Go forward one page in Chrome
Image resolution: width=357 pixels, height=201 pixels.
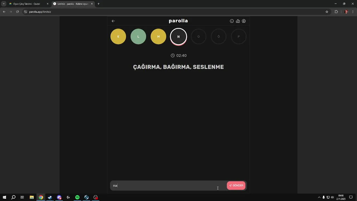[x=11, y=12]
